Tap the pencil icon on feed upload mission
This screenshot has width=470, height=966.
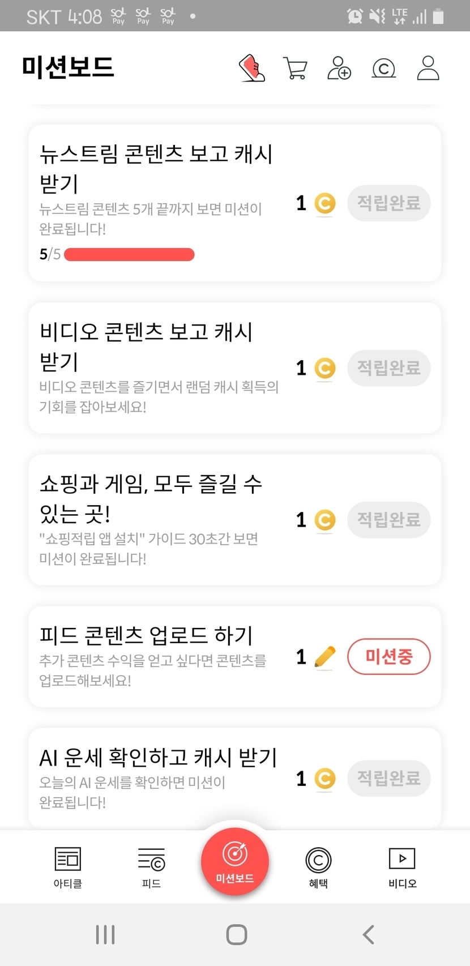(324, 657)
